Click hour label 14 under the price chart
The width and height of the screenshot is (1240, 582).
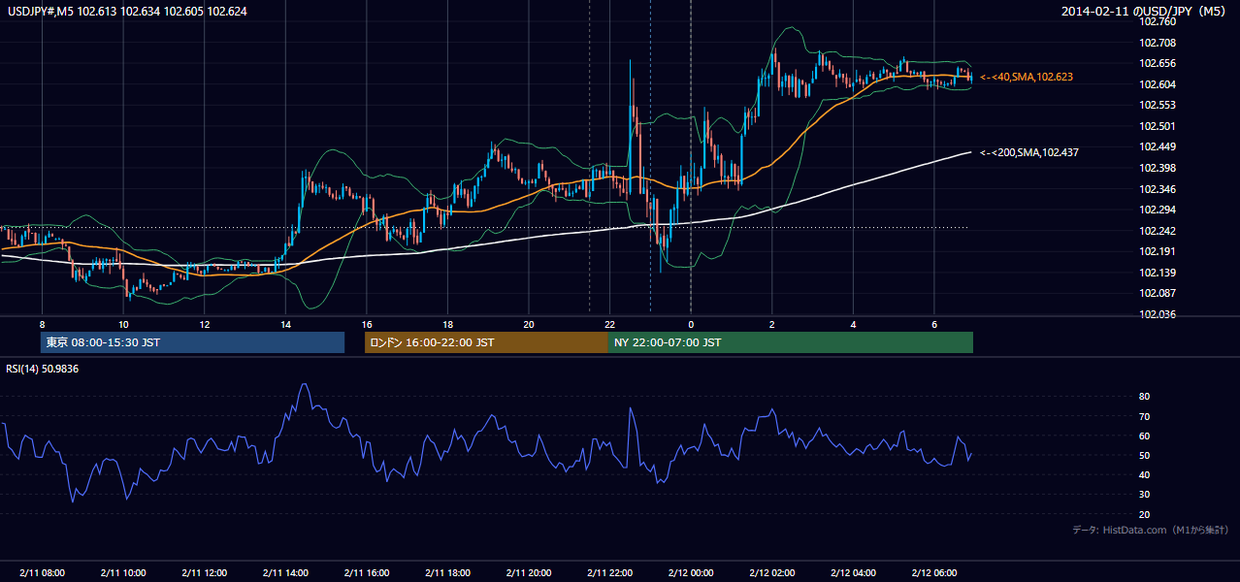pos(285,324)
